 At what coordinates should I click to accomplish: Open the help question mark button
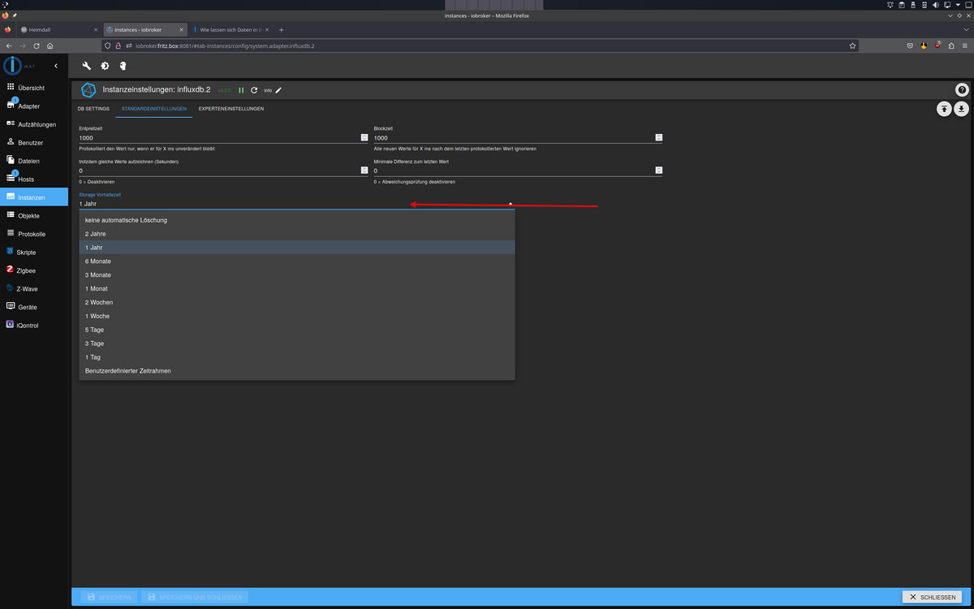click(962, 90)
